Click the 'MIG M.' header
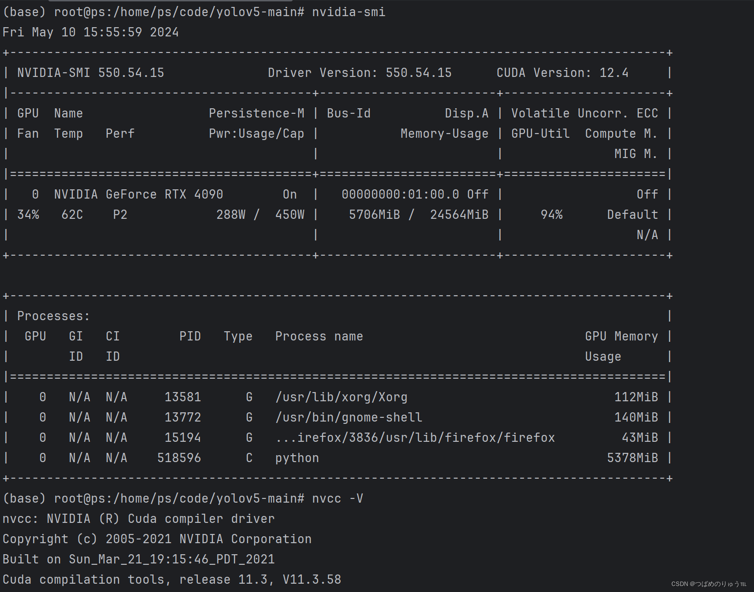754x592 pixels. (x=636, y=154)
